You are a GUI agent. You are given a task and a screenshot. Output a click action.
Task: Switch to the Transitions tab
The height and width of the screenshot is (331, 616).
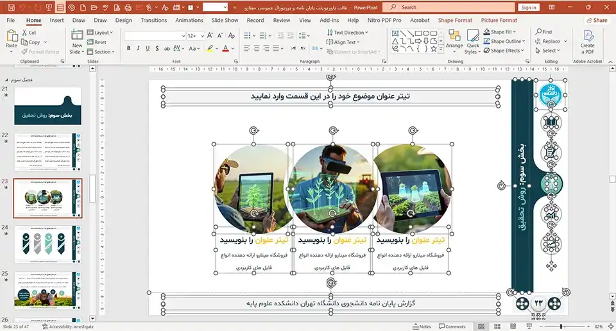pos(153,20)
